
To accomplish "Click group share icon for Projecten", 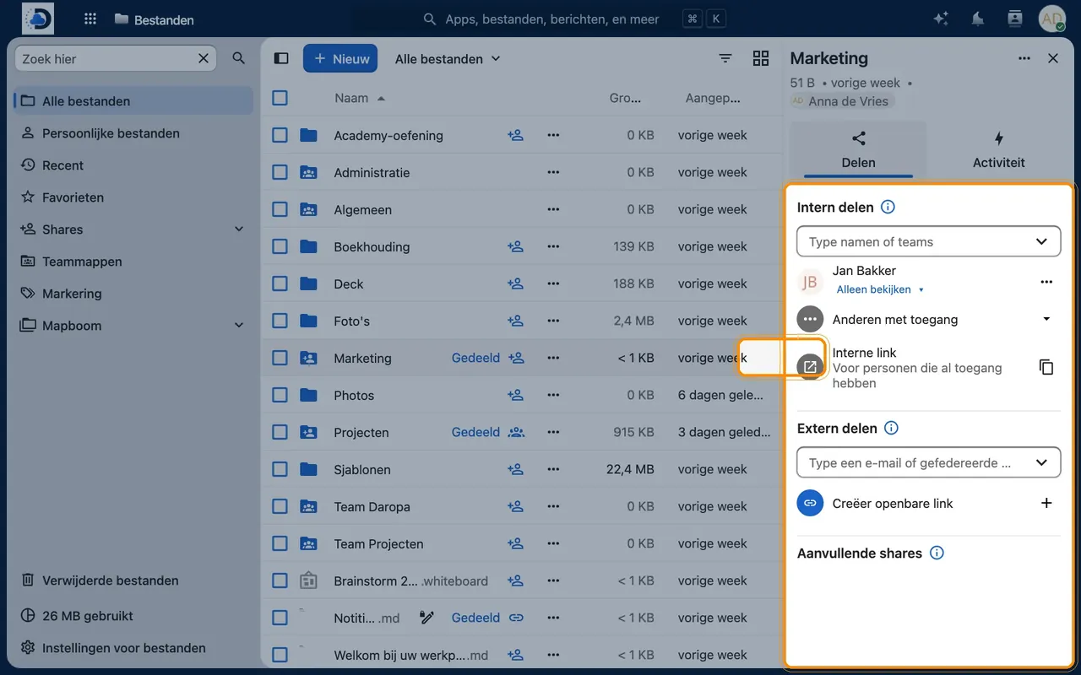I will pos(515,432).
